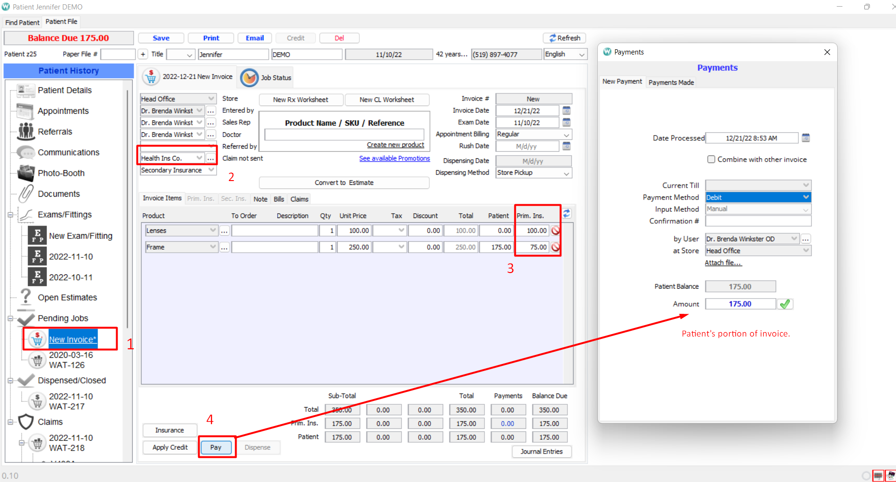
Task: Click inside the Confirmation # field
Action: 758,221
